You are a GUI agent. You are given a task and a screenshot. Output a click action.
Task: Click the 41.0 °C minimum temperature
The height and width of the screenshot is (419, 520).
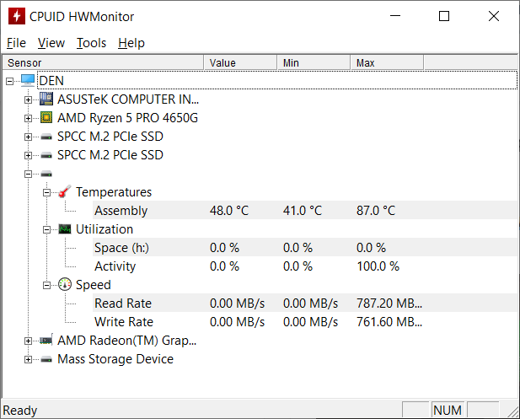click(x=303, y=211)
